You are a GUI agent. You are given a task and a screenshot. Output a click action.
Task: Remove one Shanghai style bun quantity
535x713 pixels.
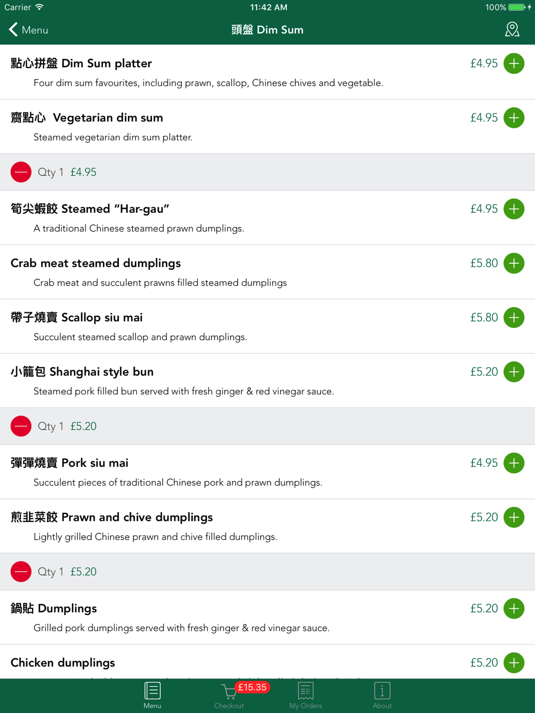(x=21, y=426)
